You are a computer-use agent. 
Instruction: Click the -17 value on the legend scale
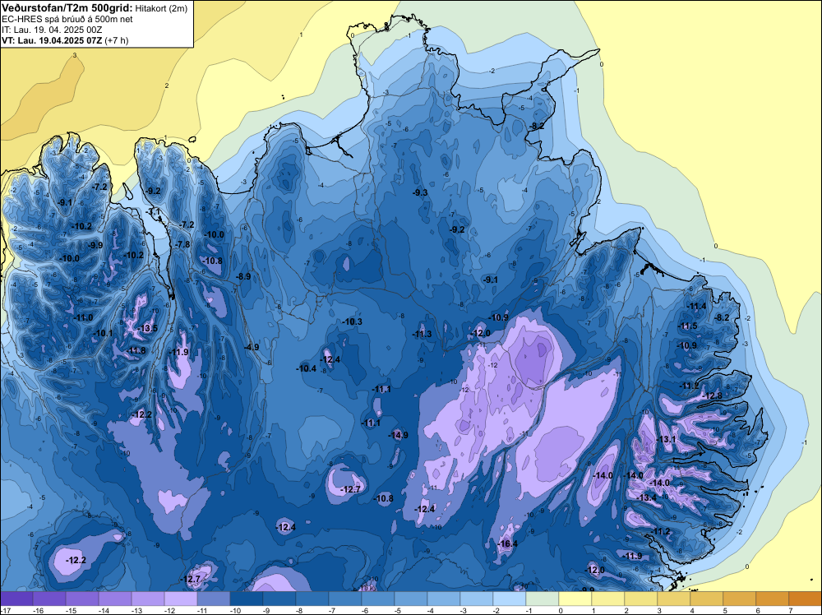tap(5, 611)
